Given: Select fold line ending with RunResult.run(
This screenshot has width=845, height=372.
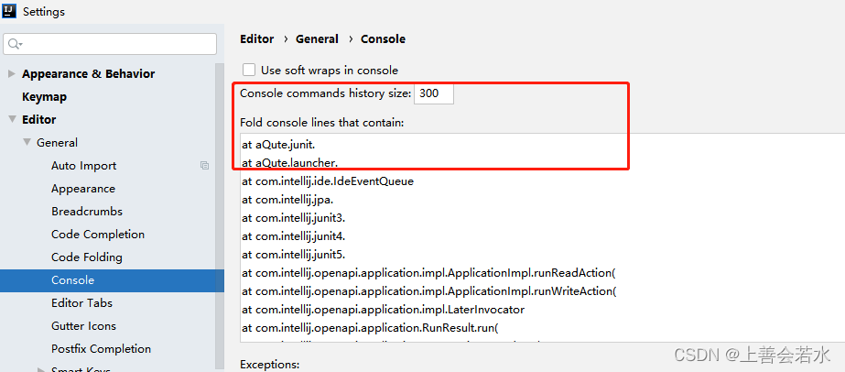Looking at the screenshot, I should click(371, 328).
